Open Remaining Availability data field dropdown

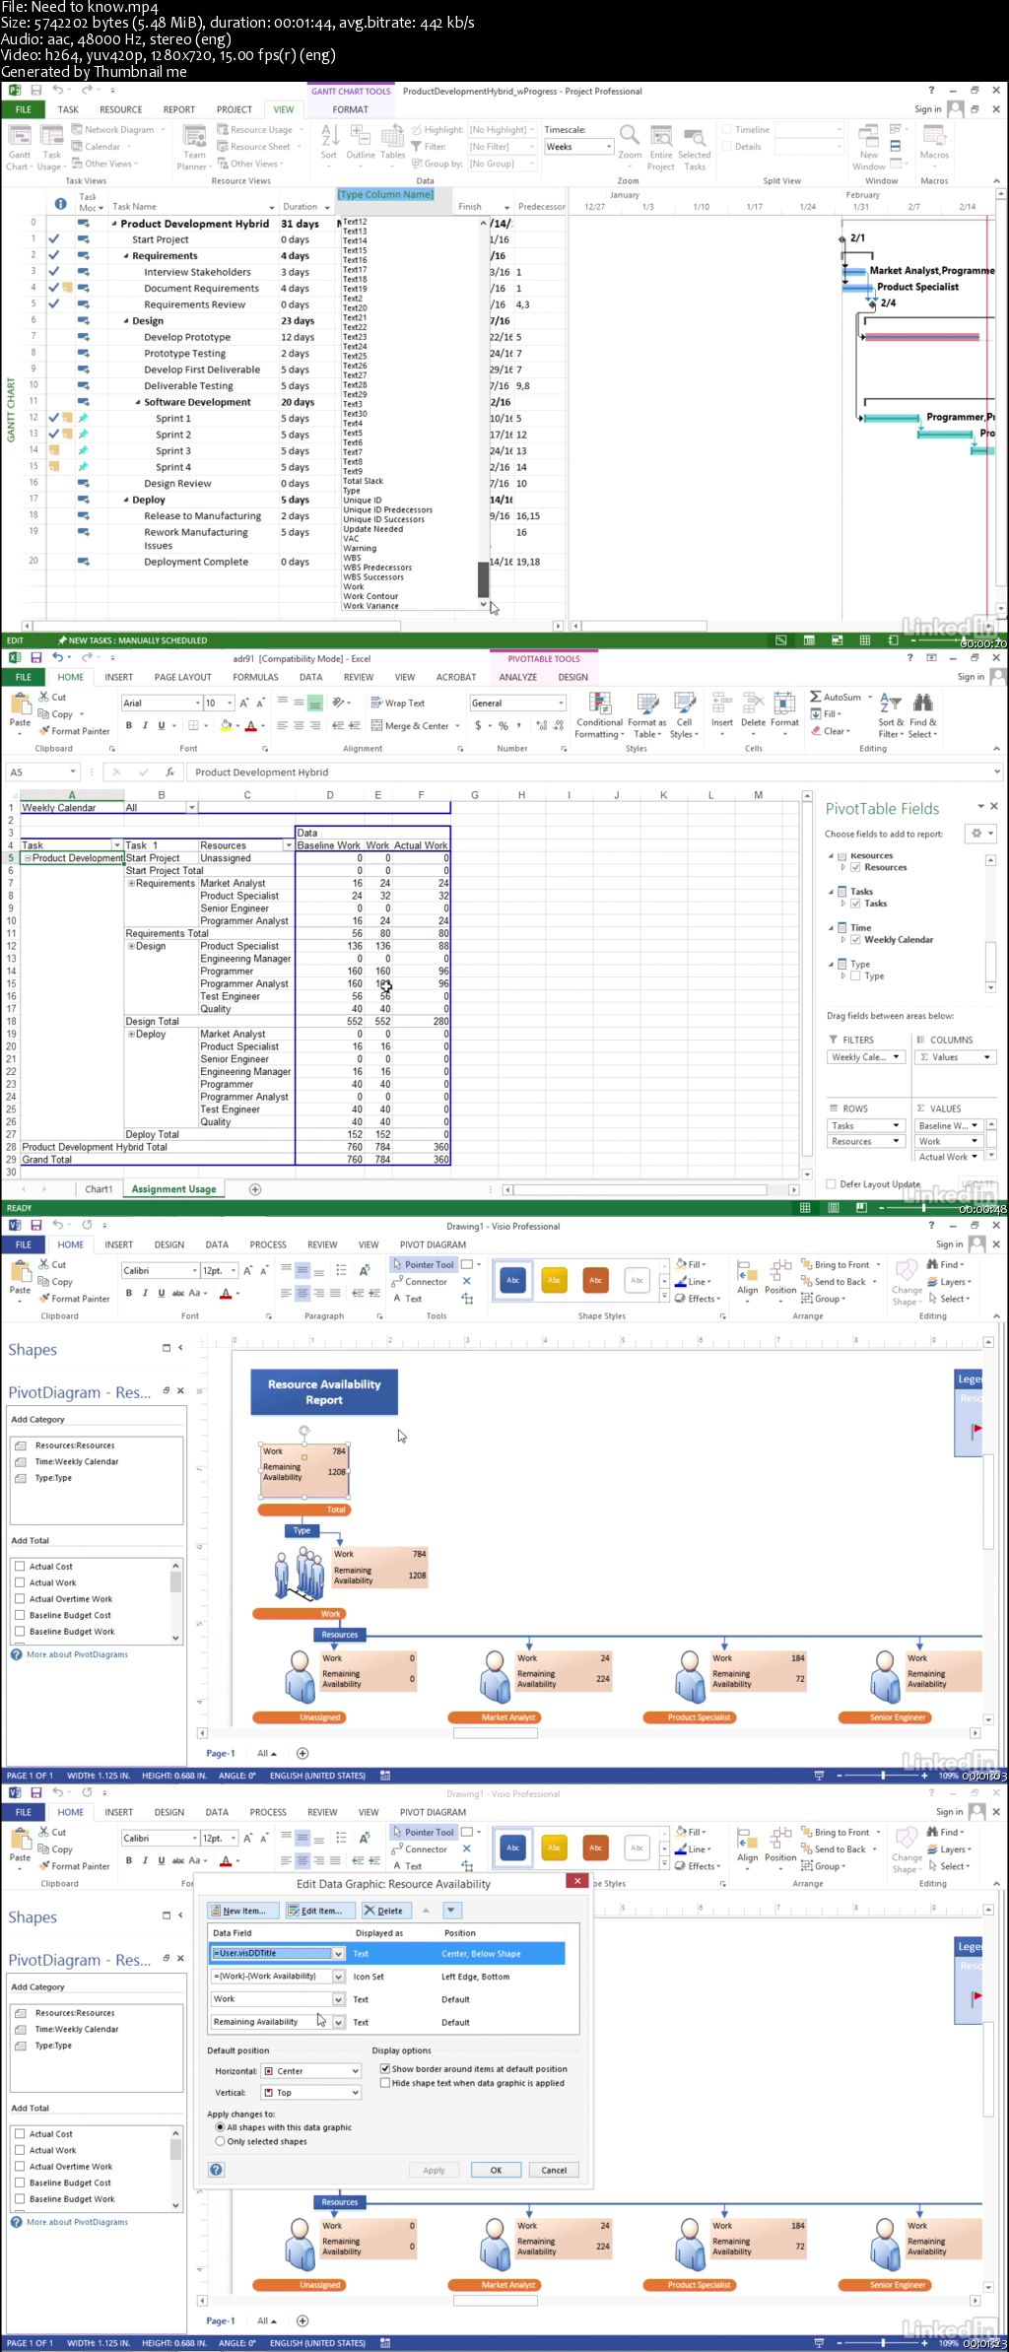(x=339, y=2021)
